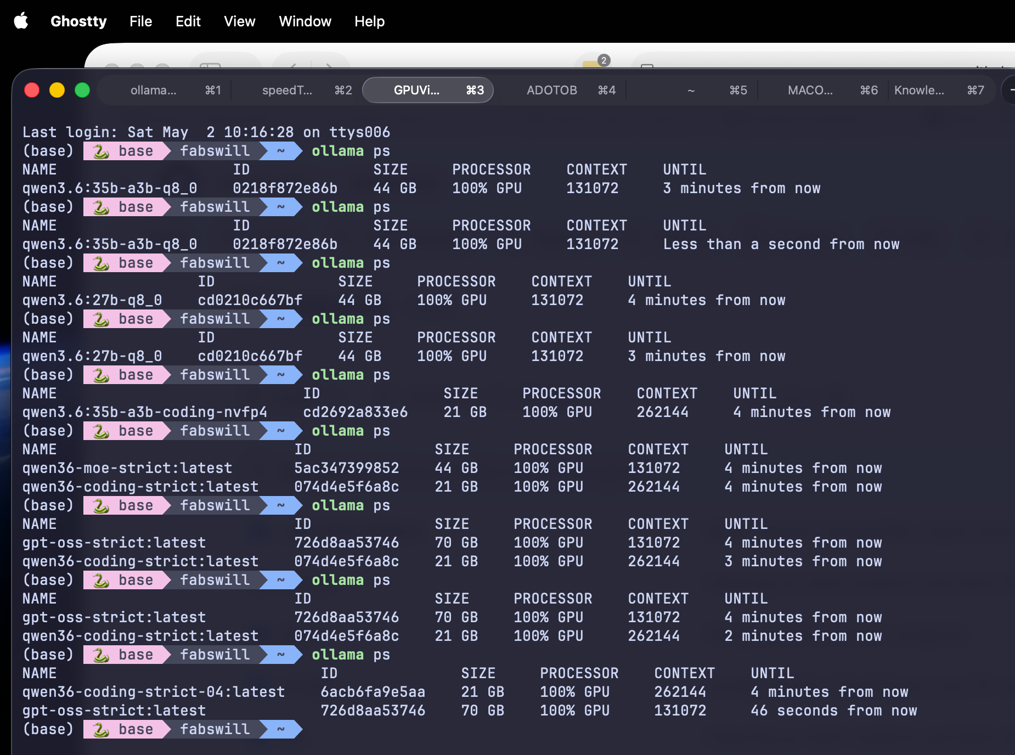This screenshot has height=755, width=1015.
Task: Click first qwen3.6:27b-q8_0 model name
Action: click(92, 300)
